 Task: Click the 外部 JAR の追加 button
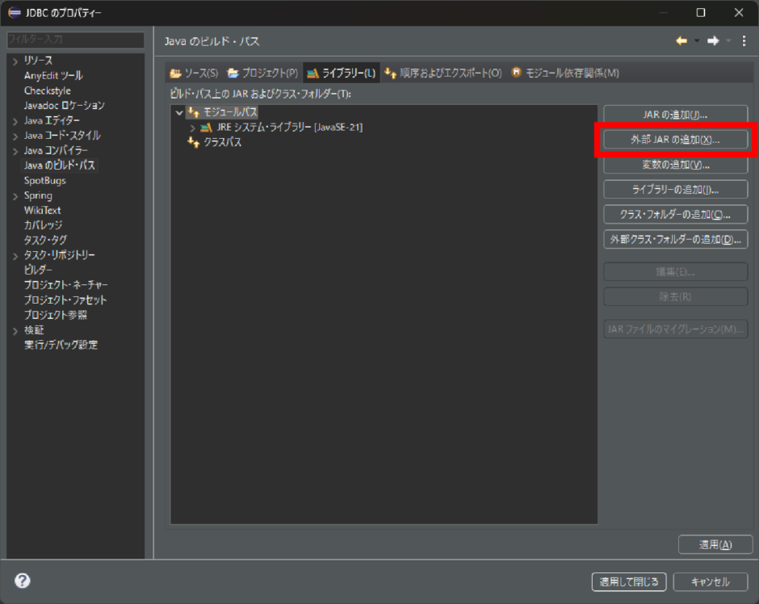(x=675, y=140)
